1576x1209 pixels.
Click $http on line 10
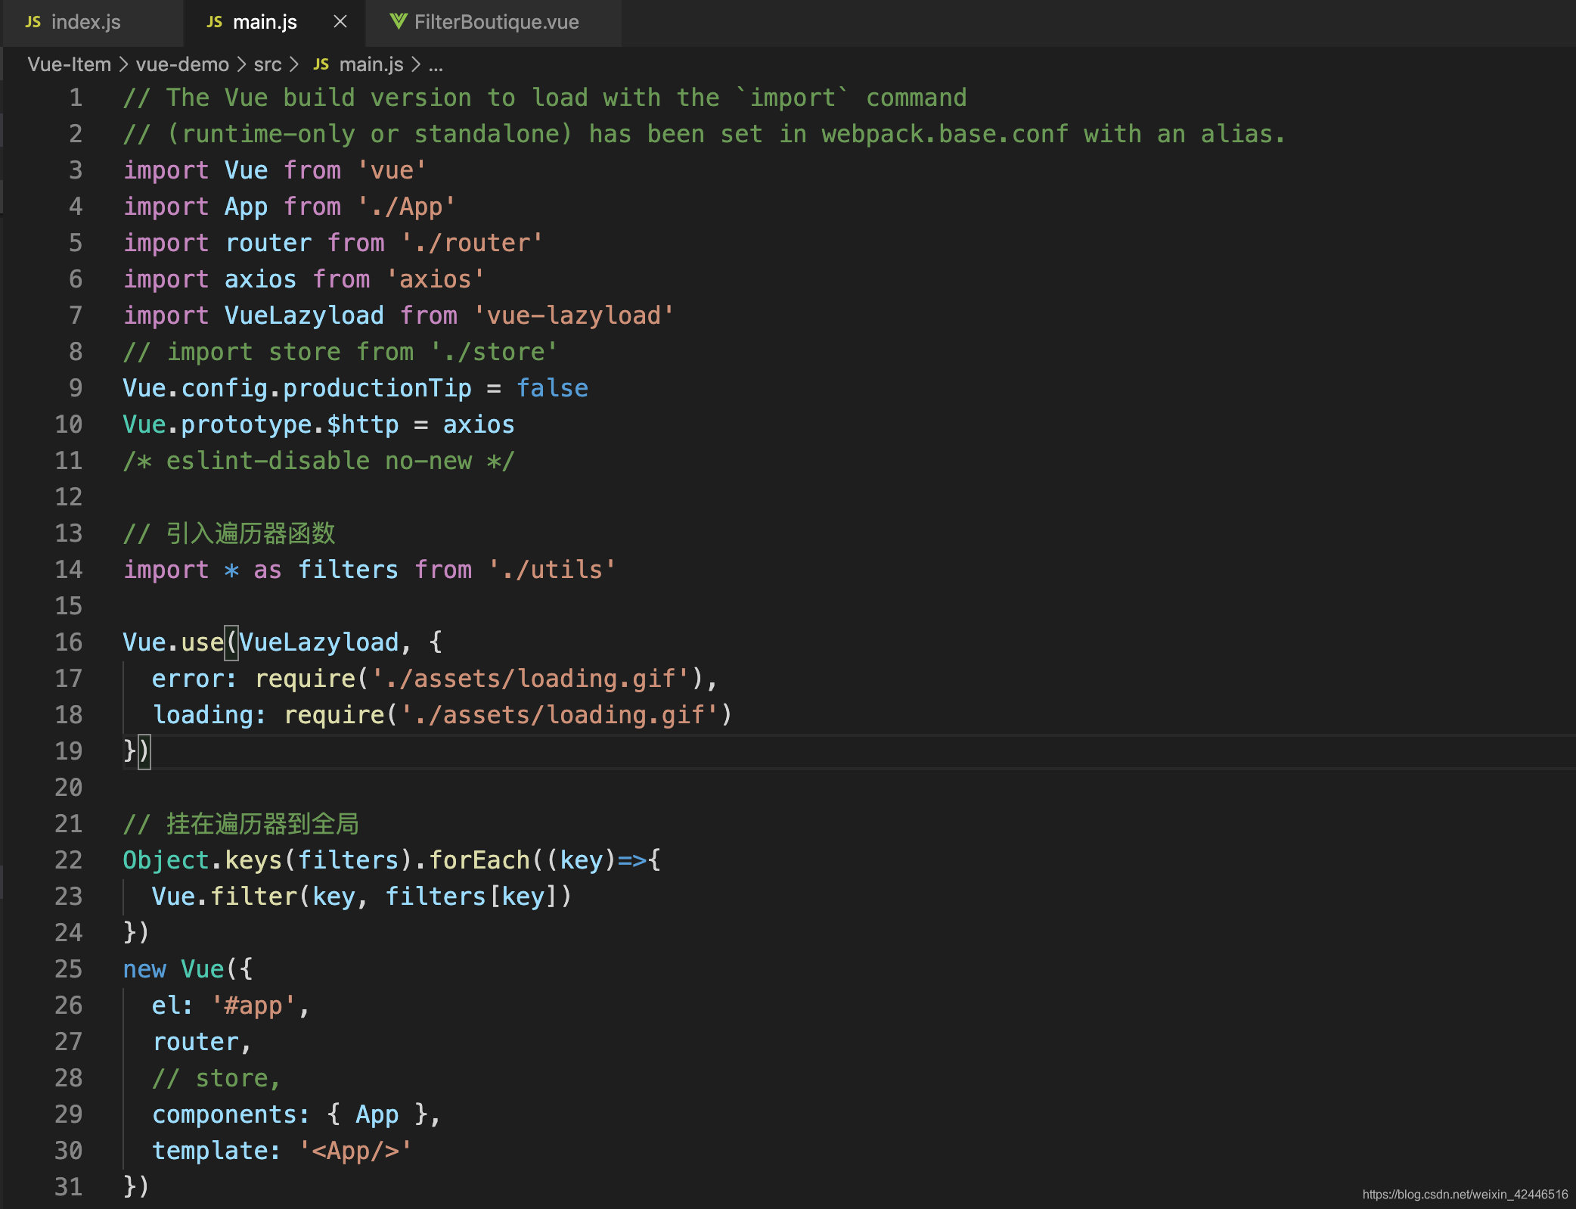363,424
